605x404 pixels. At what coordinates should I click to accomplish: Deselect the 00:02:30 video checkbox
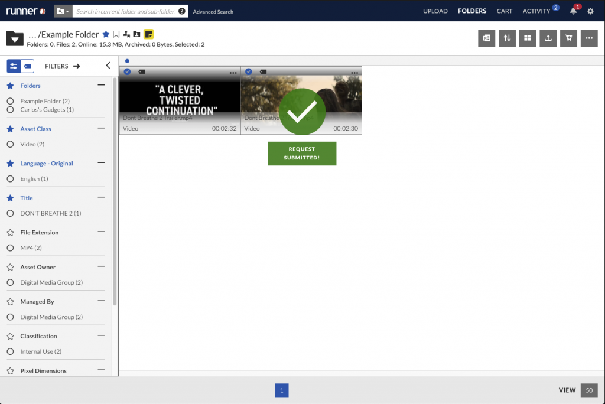point(249,71)
